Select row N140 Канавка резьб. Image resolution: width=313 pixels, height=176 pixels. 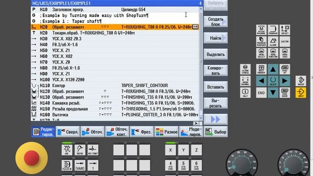[115, 103]
